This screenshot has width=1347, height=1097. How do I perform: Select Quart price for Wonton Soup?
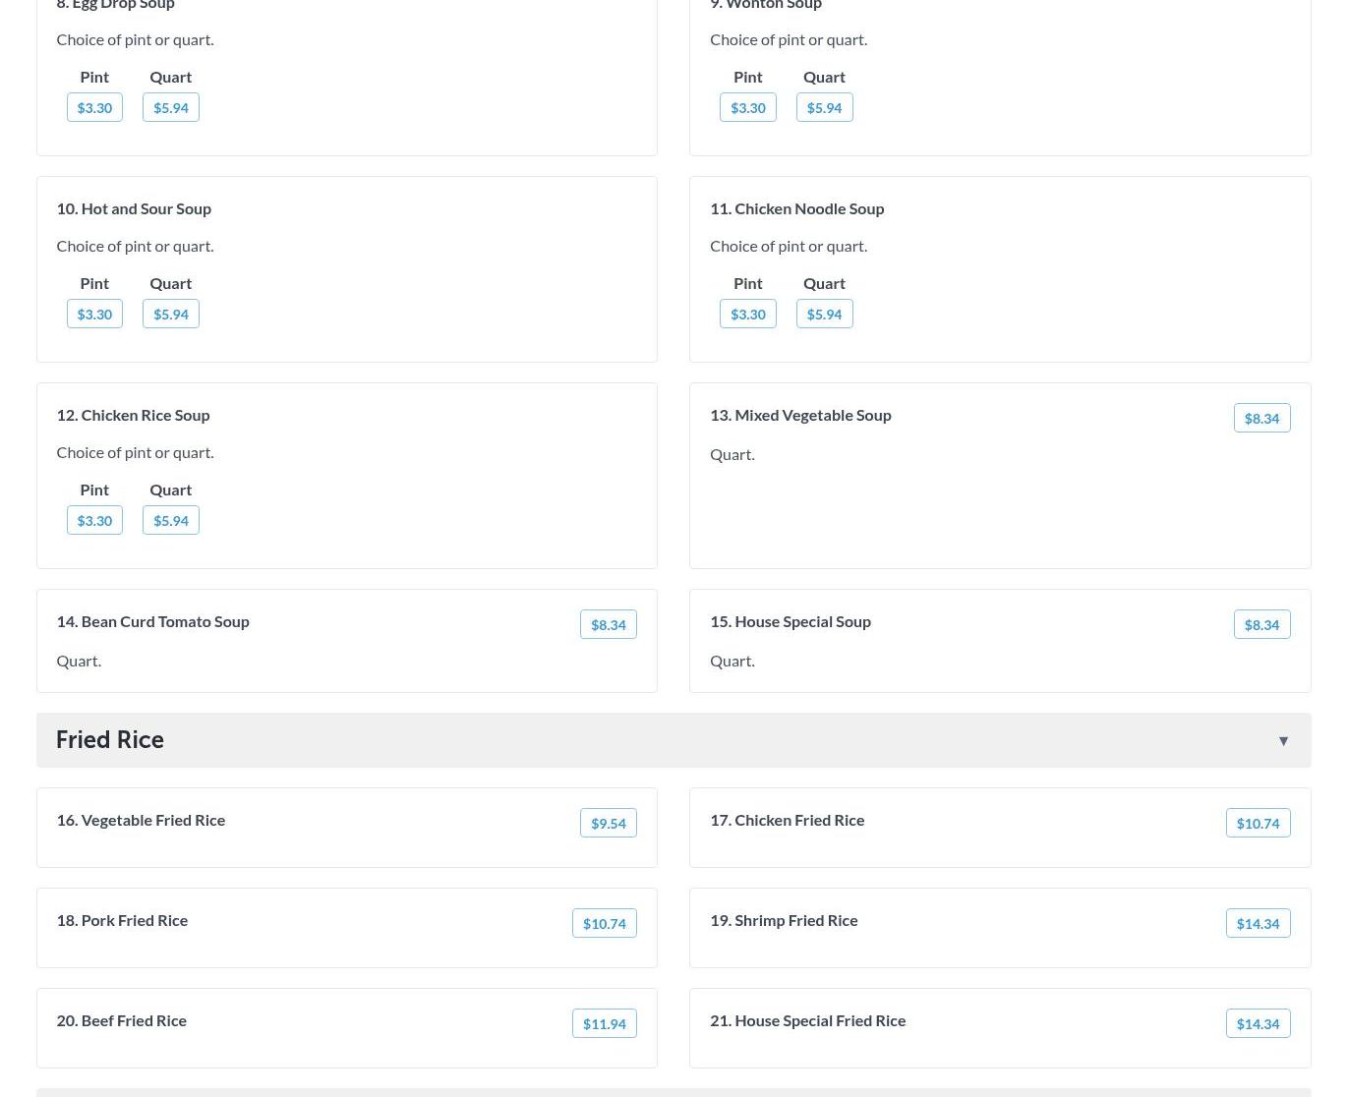point(823,107)
